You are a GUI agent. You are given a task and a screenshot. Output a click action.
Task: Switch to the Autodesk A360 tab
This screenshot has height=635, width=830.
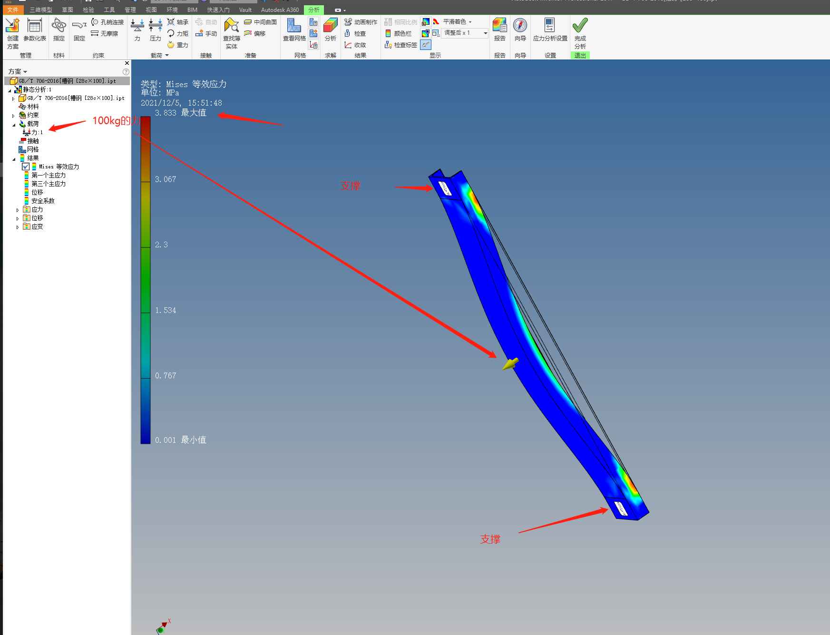click(x=280, y=10)
